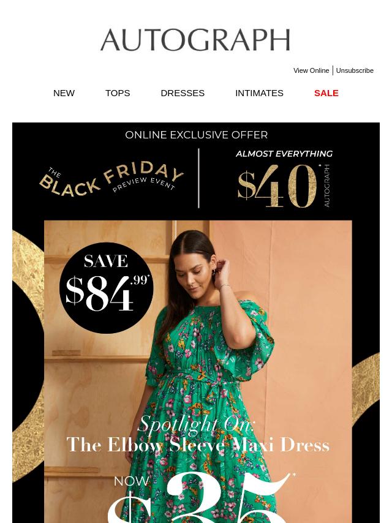Click the Online Exclusive Offer heading
The image size is (392, 523).
point(196,135)
